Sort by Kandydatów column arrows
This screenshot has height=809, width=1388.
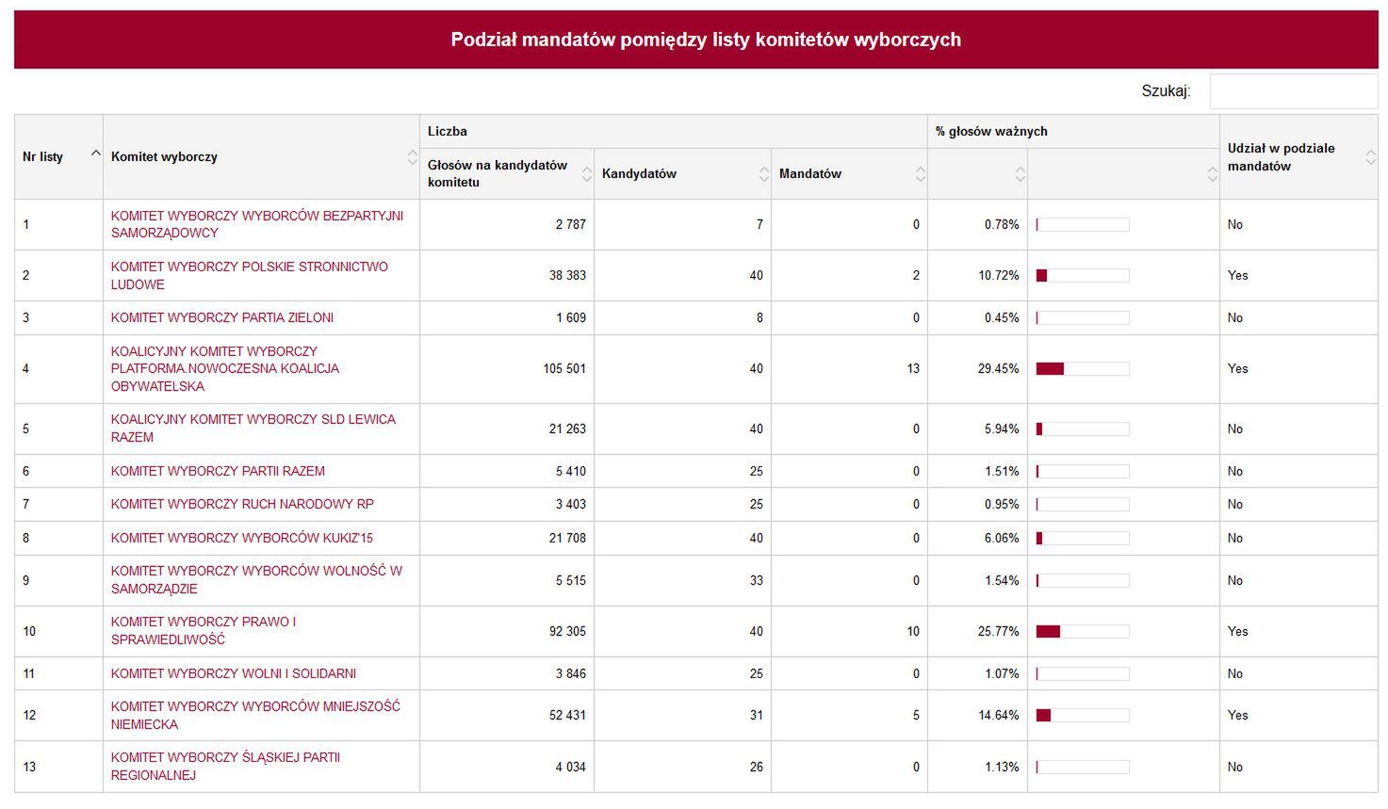click(763, 174)
